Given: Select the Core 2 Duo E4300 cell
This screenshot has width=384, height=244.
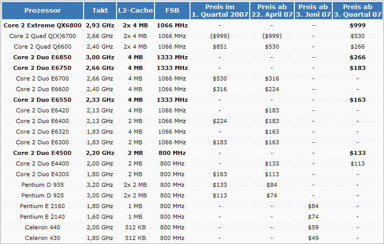Looking at the screenshot, I should pyautogui.click(x=43, y=174).
